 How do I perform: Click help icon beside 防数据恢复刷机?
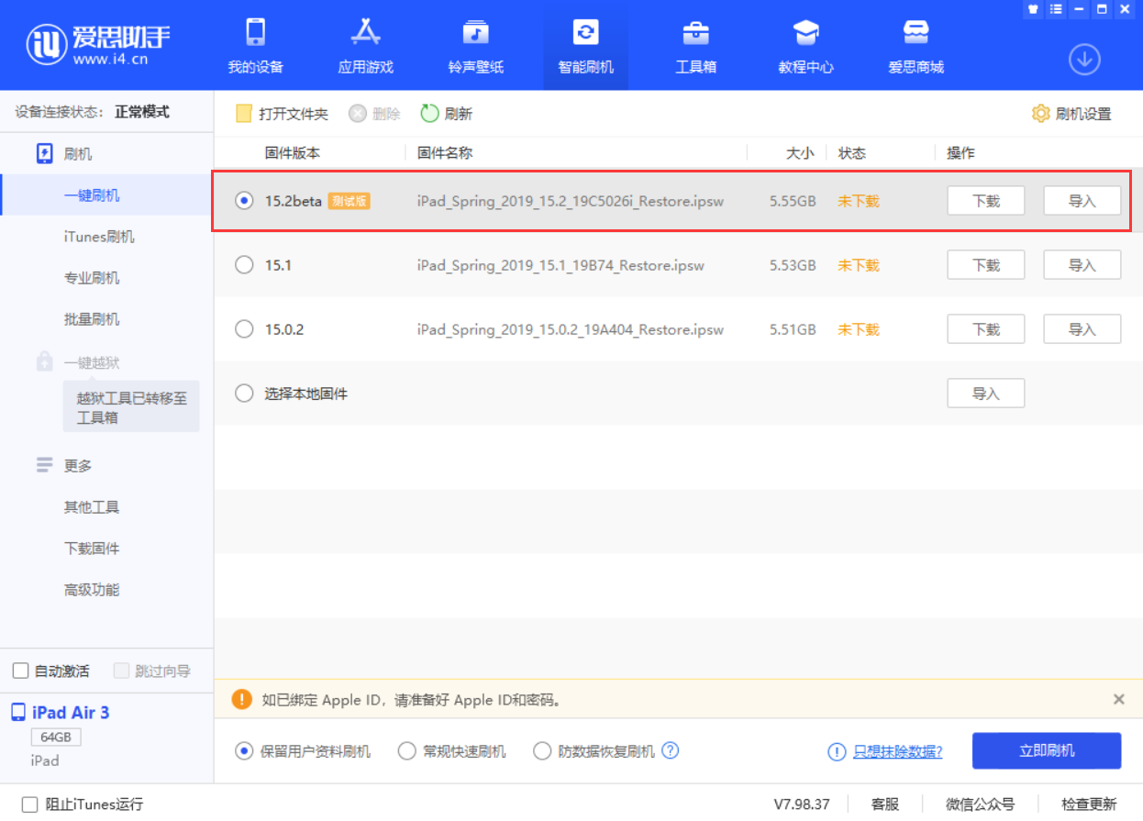pyautogui.click(x=670, y=750)
